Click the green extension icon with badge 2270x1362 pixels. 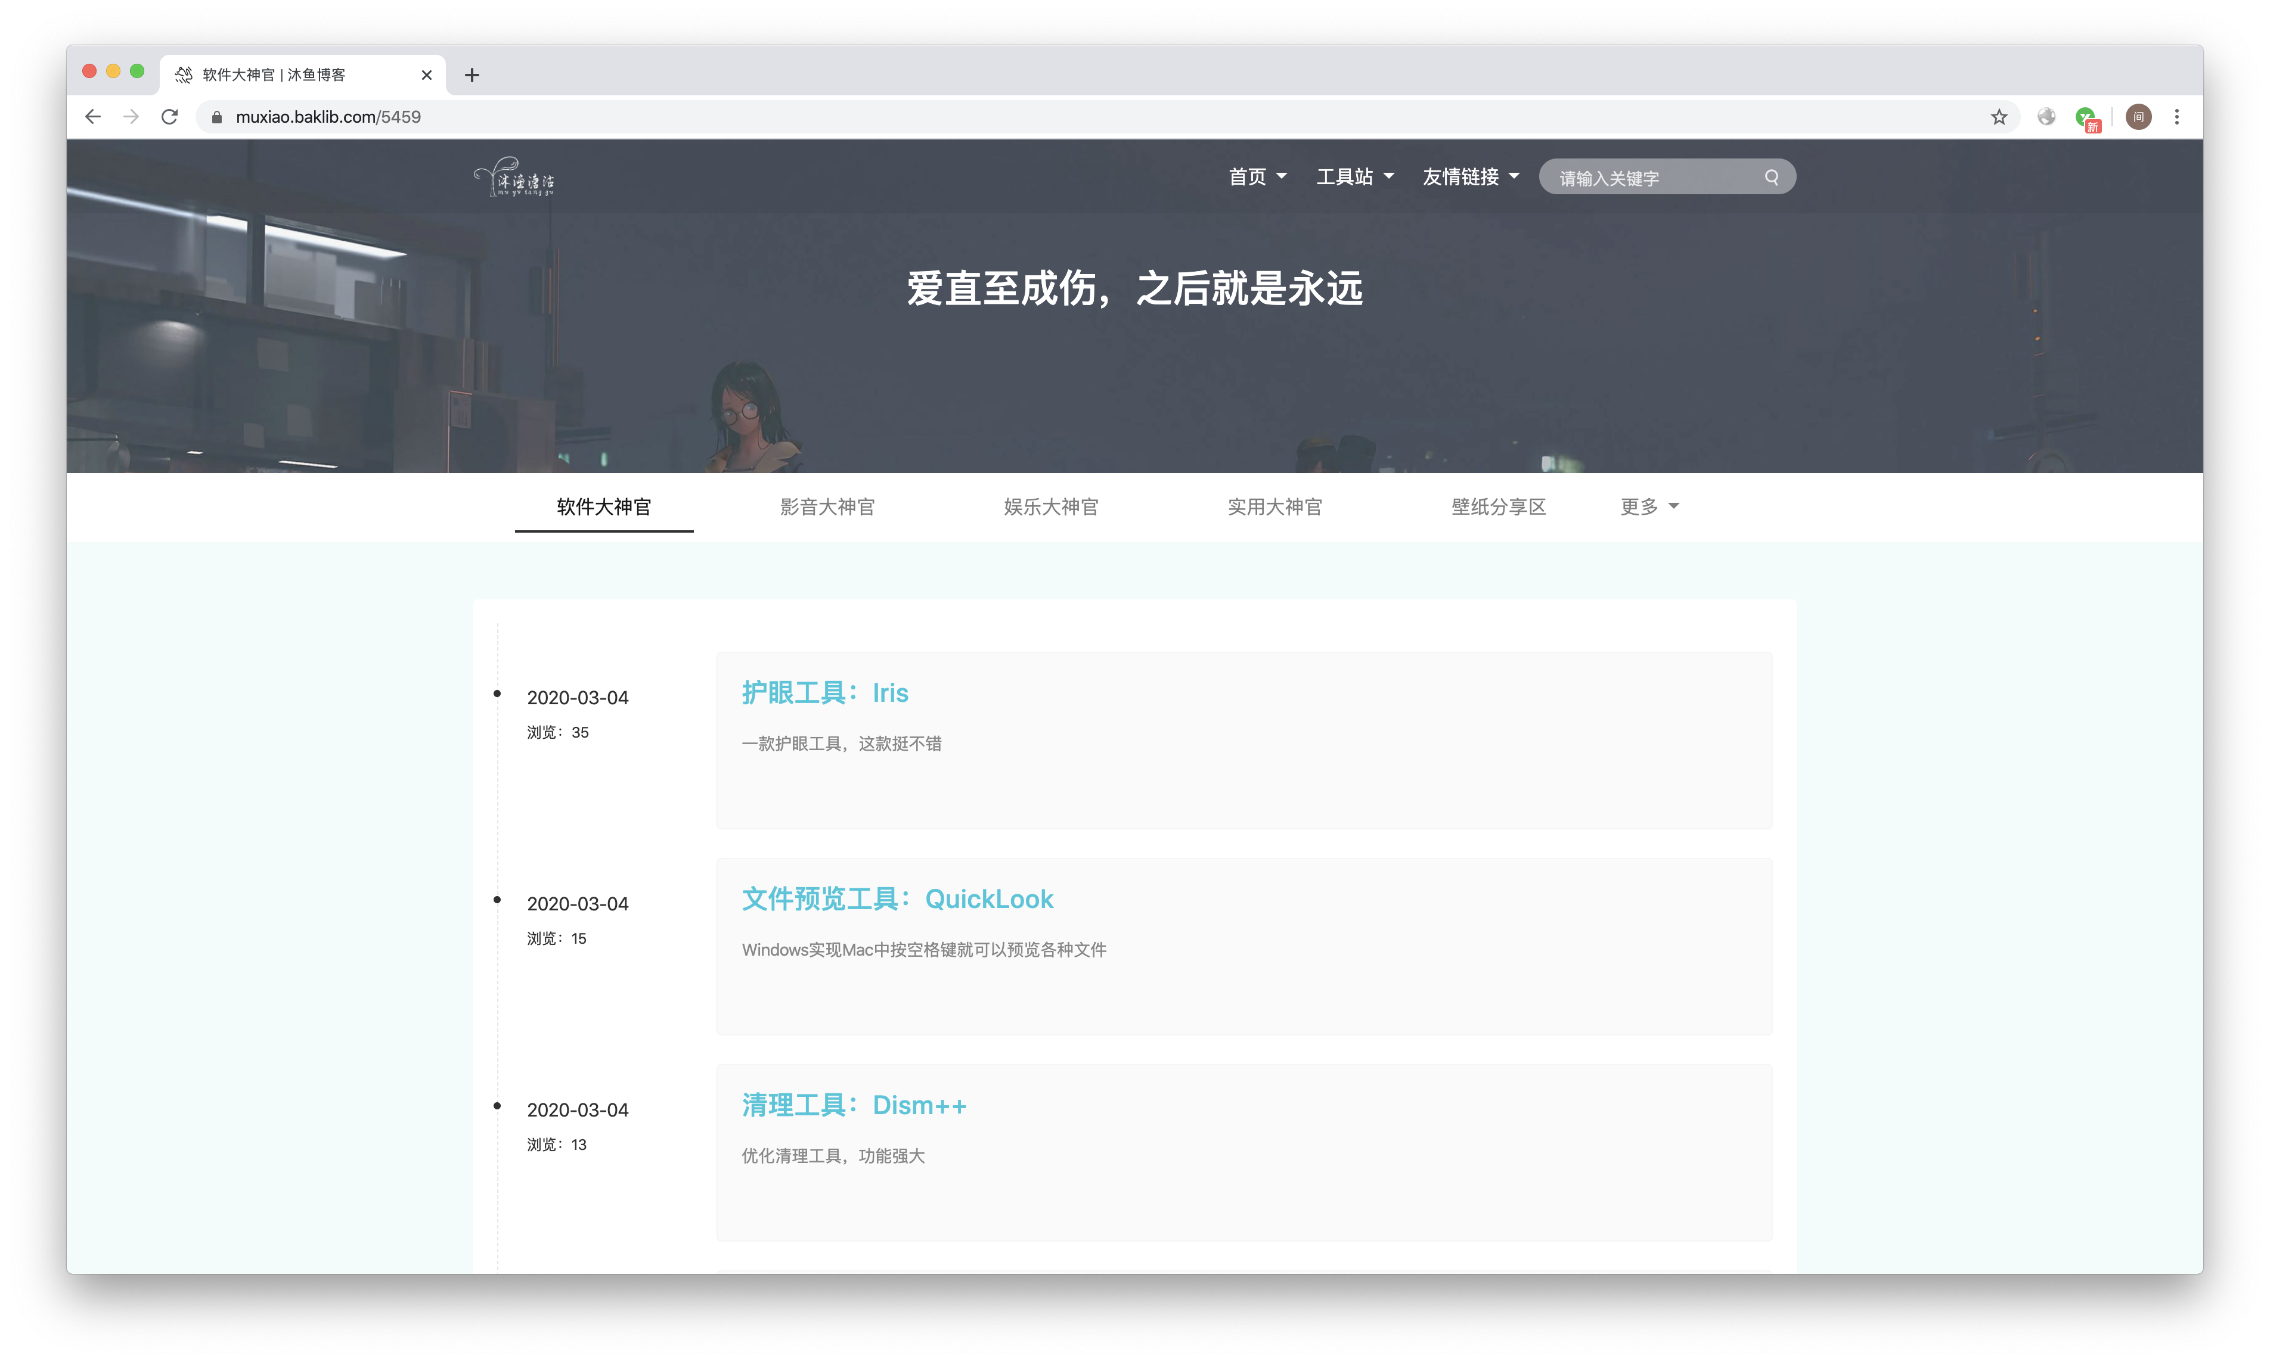pos(2086,117)
